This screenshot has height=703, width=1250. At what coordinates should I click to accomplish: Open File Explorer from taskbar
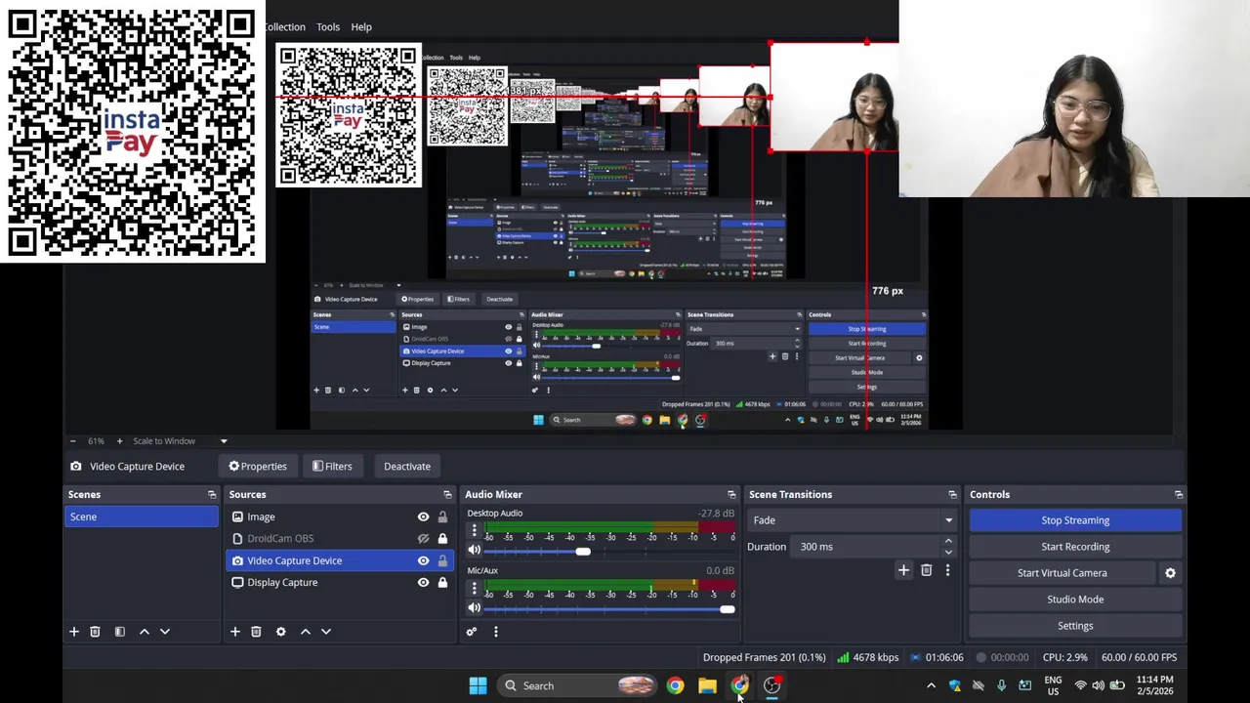pyautogui.click(x=707, y=685)
